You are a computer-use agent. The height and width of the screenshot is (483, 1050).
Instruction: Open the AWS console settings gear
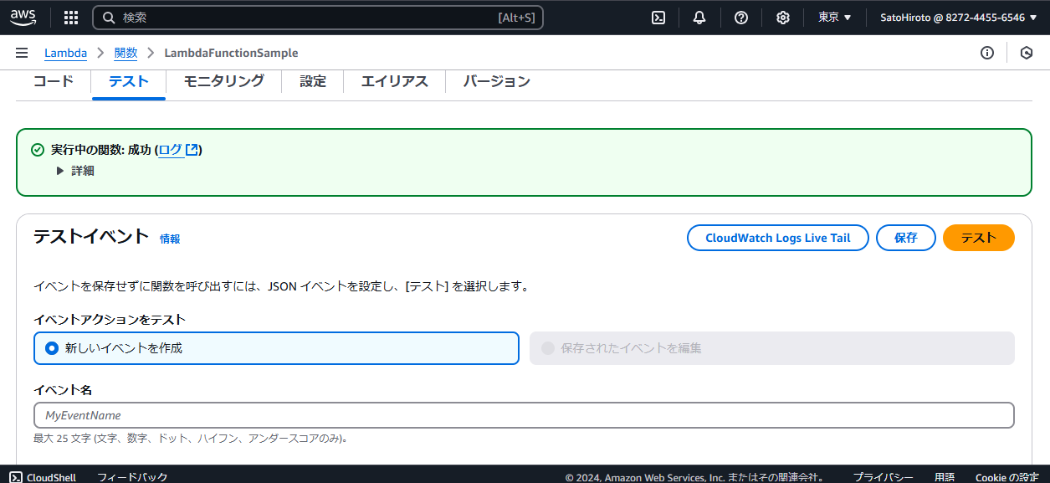click(x=783, y=16)
